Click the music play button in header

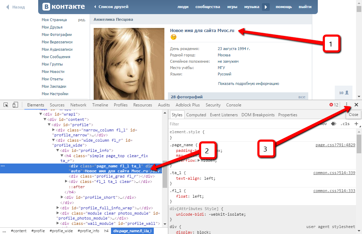(266, 7)
